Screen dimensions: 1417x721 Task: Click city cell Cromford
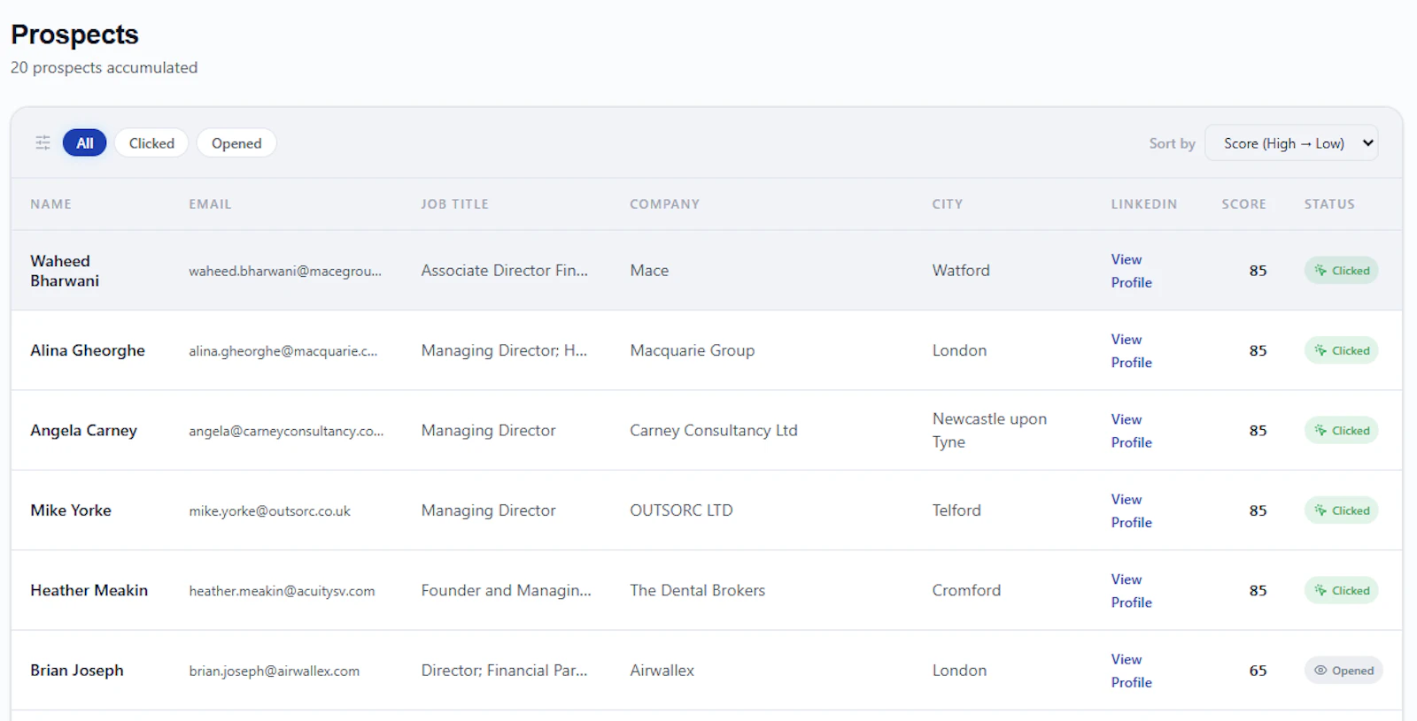pos(966,590)
